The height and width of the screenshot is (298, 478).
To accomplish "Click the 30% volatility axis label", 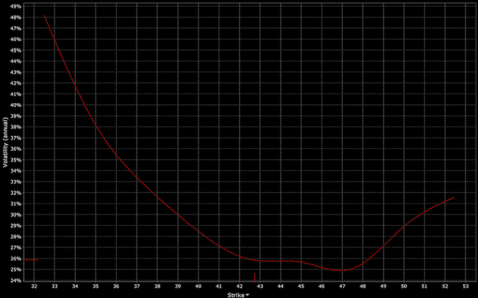I will (17, 215).
